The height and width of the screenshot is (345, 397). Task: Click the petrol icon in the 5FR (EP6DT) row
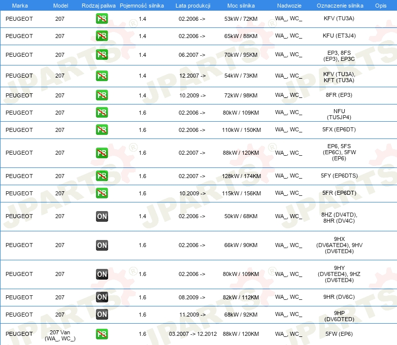(x=102, y=193)
